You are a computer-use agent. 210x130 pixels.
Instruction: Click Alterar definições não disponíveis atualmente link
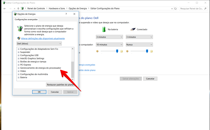[43, 39]
